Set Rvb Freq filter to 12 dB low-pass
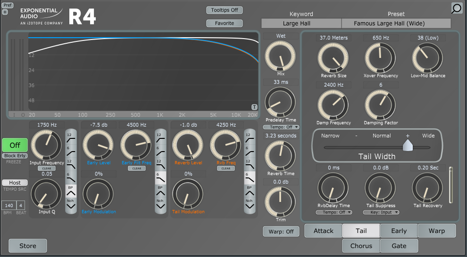 coord(250,164)
